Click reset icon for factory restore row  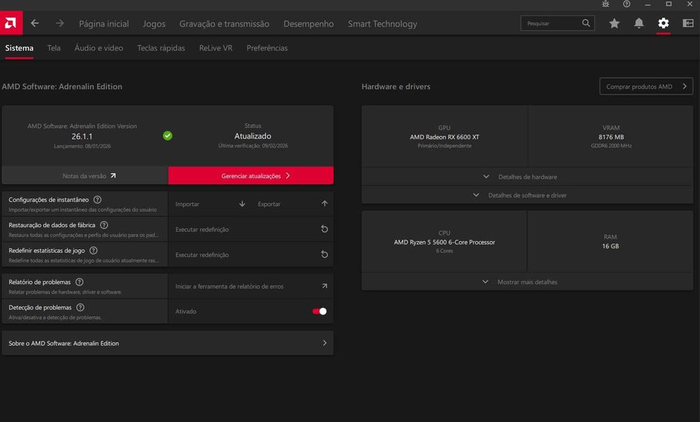pyautogui.click(x=325, y=229)
